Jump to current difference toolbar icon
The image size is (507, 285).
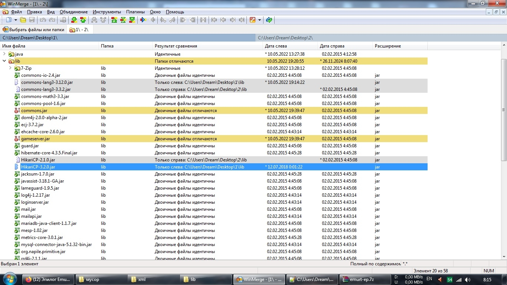(123, 20)
